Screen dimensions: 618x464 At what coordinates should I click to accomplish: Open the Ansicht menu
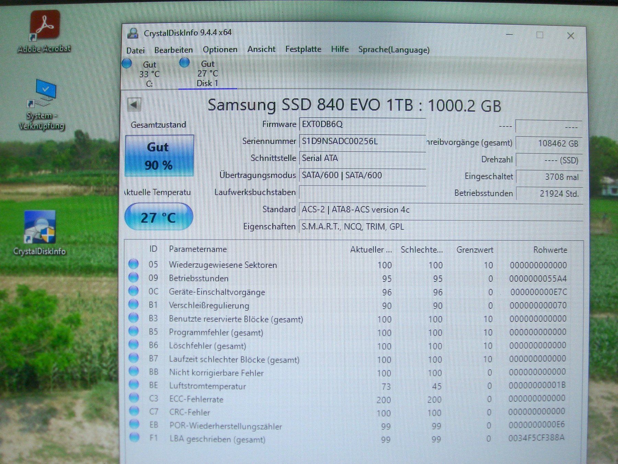pyautogui.click(x=261, y=49)
